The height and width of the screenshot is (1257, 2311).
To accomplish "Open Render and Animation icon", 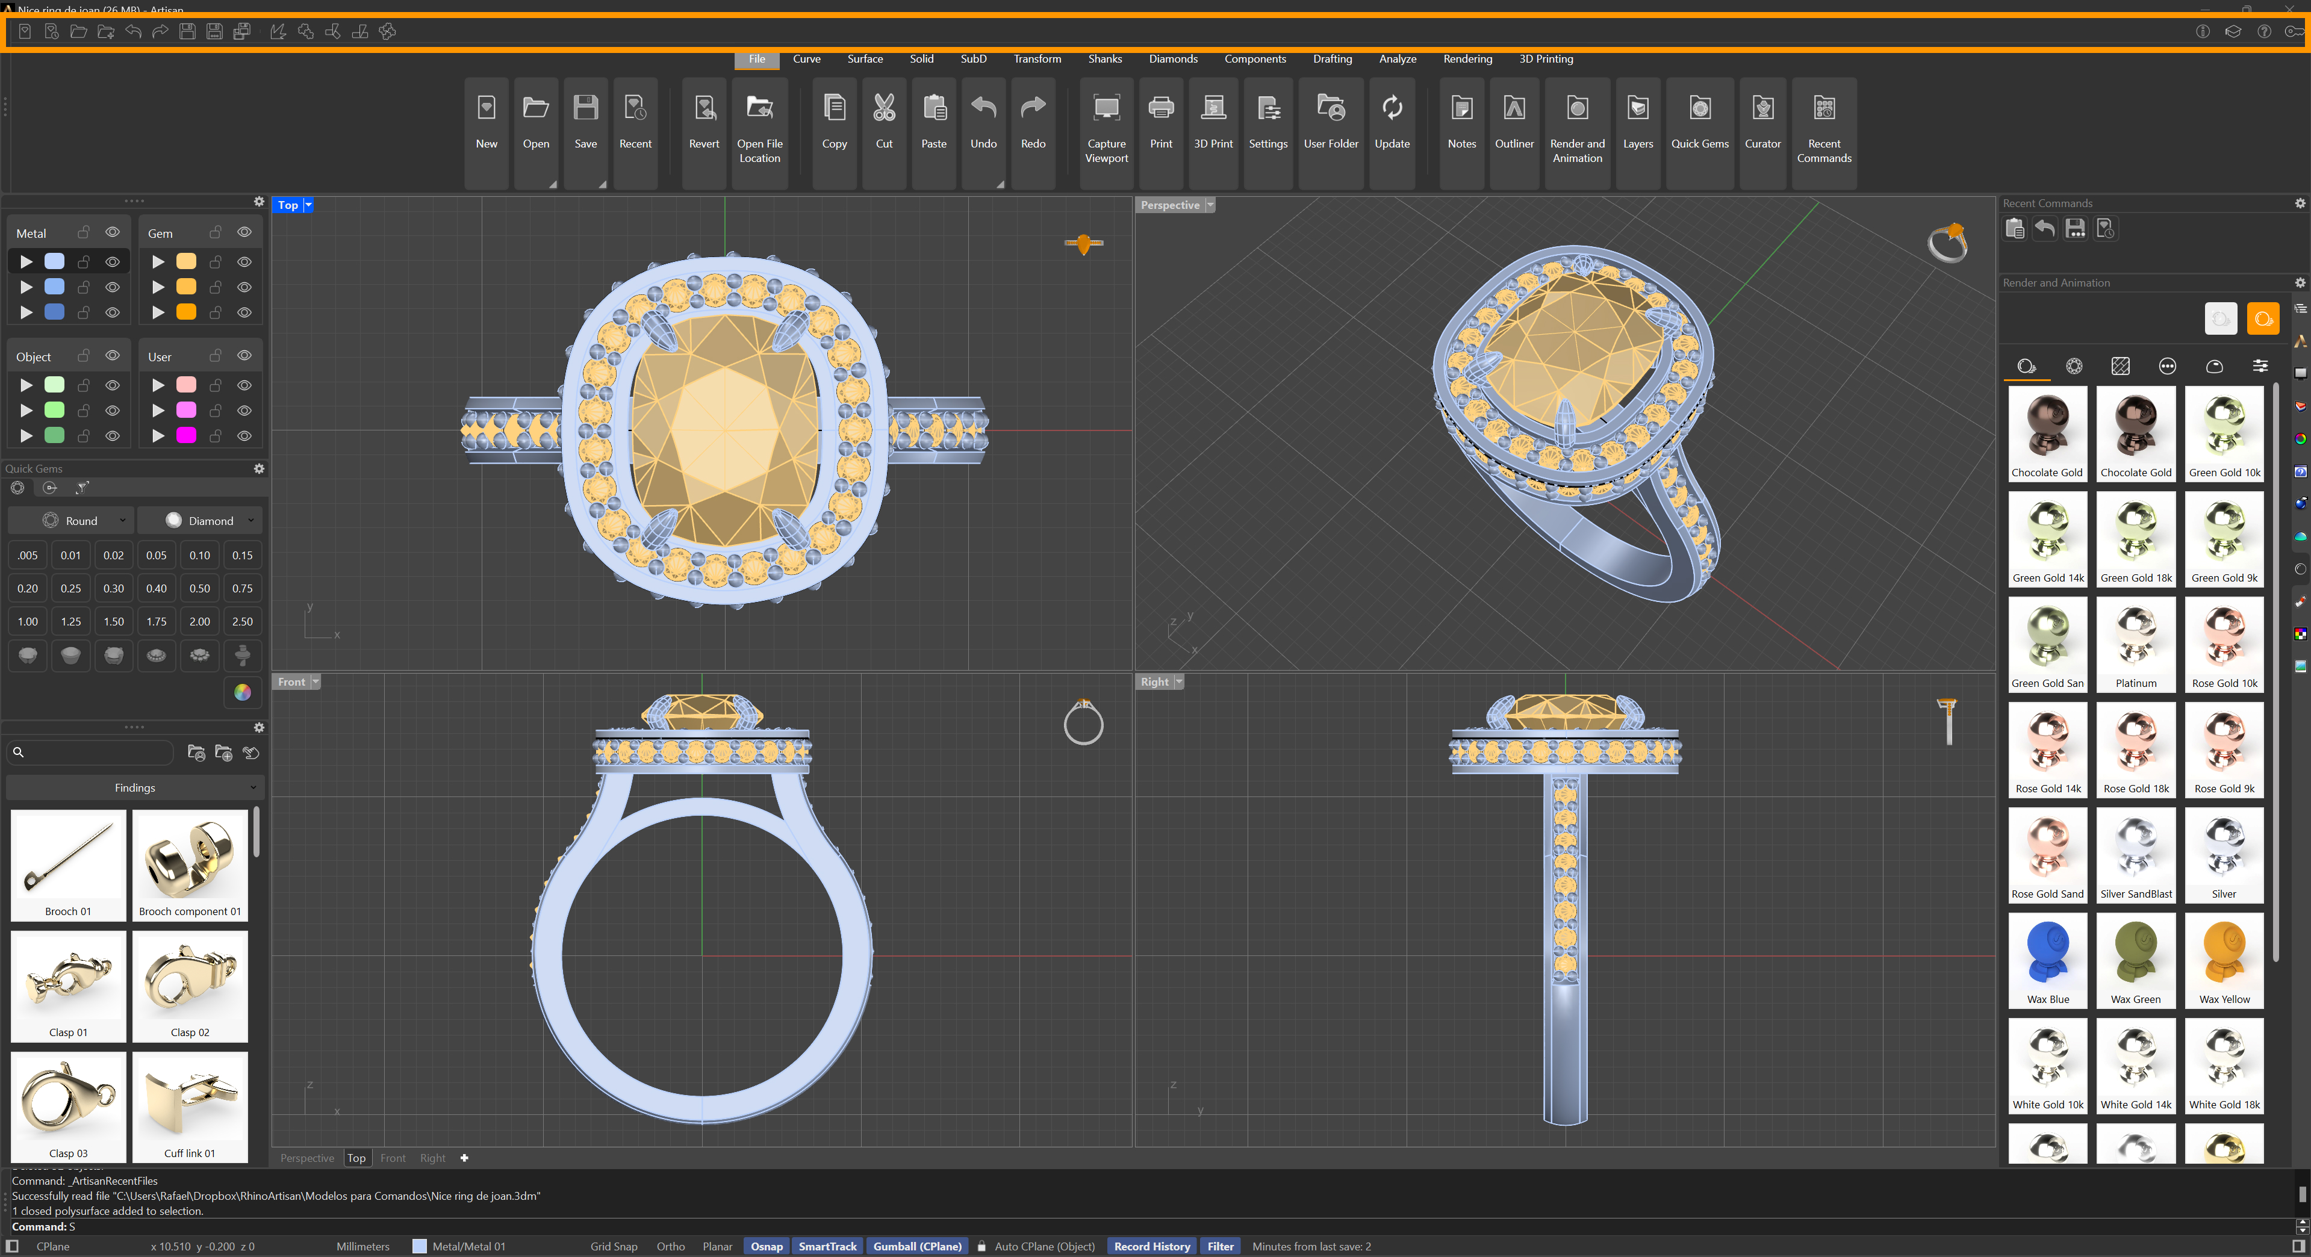I will point(1577,108).
